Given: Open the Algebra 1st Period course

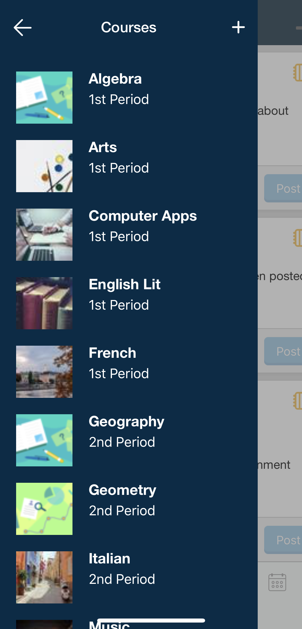Looking at the screenshot, I should click(119, 89).
